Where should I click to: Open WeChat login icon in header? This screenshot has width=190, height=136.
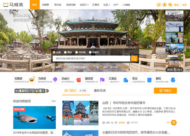170,5
